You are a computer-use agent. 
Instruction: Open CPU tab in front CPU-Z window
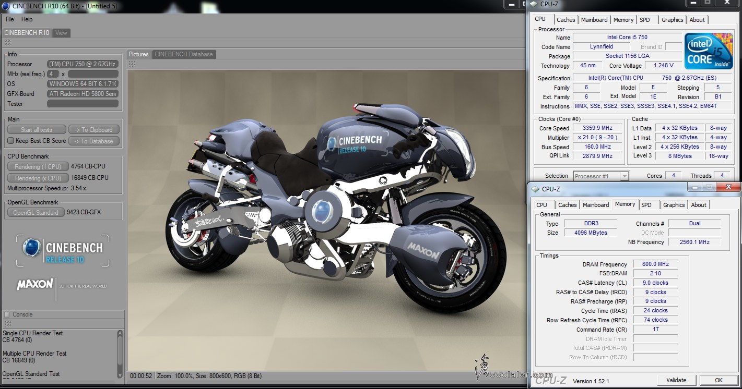click(542, 205)
